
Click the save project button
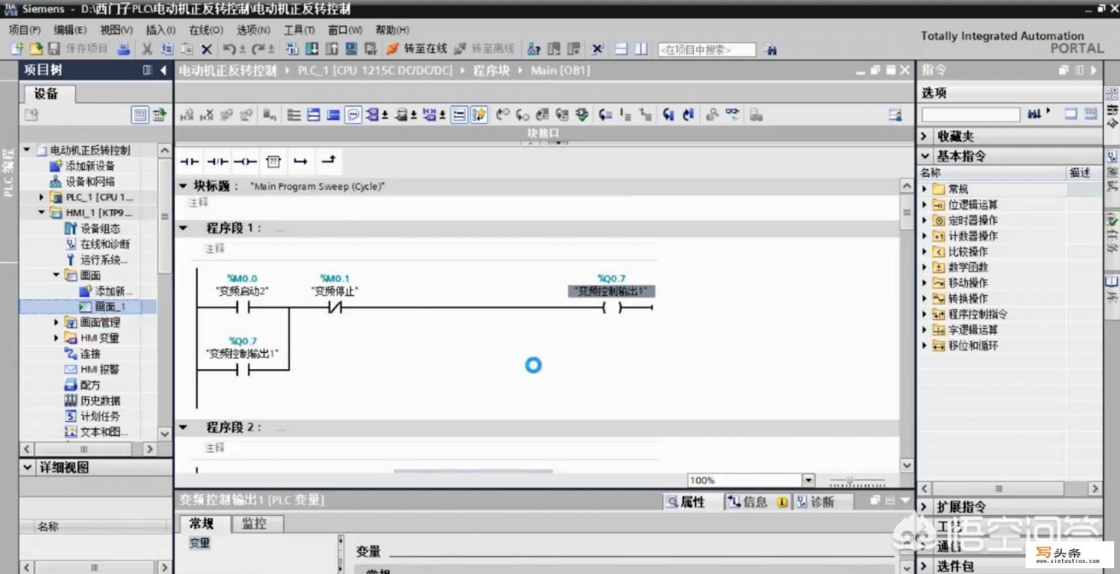[78, 49]
